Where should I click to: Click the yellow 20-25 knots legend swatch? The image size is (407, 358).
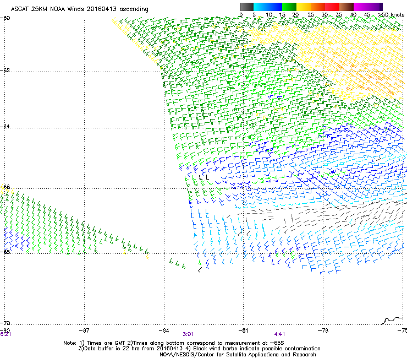[304, 7]
